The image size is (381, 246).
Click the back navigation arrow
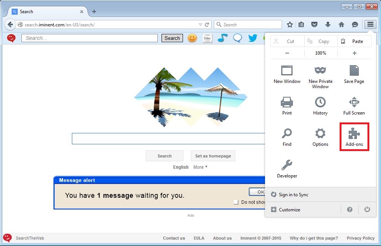pyautogui.click(x=10, y=24)
